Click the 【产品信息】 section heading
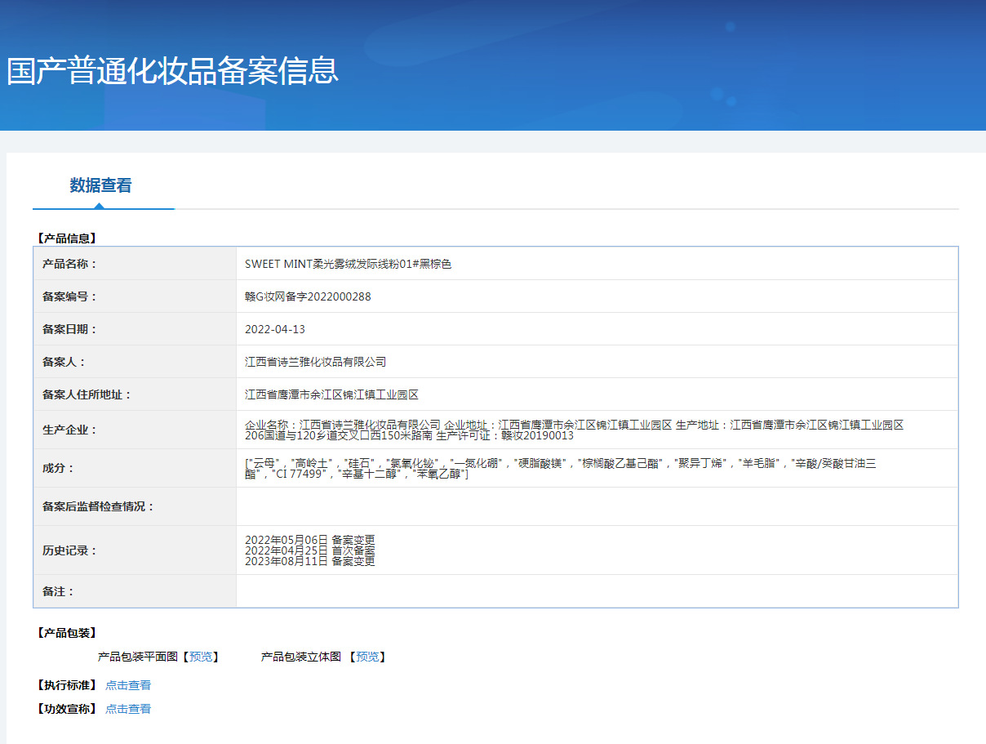Screen dimensions: 986x744 point(68,238)
